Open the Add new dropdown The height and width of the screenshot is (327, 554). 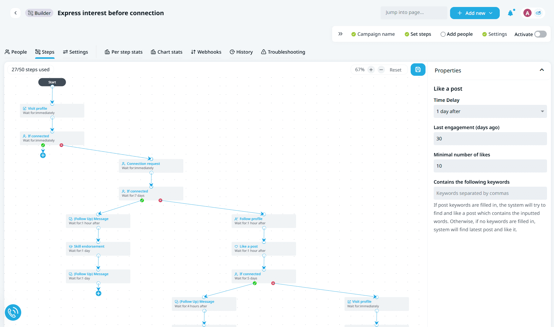click(475, 13)
